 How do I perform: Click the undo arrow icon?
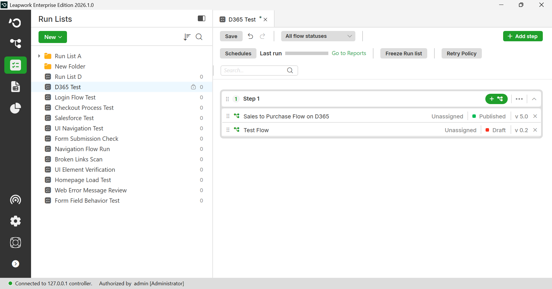tap(250, 36)
